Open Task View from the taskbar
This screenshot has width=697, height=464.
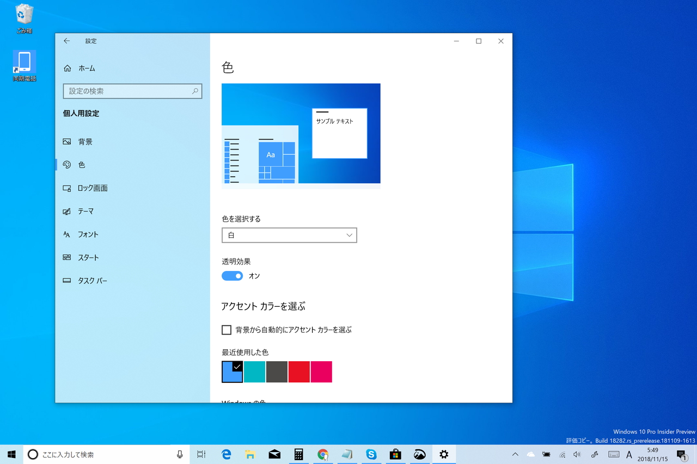[x=201, y=454]
